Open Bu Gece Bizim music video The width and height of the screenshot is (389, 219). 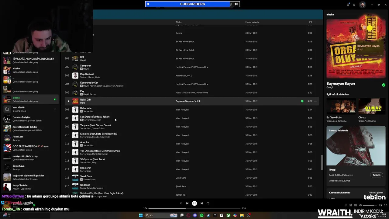point(341,106)
